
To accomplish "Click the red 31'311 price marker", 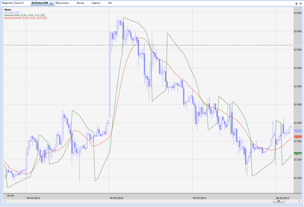I will click(x=297, y=137).
